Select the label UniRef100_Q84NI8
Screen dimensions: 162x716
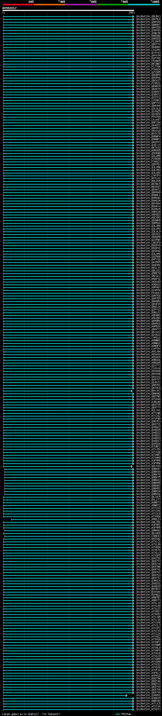(x=148, y=86)
